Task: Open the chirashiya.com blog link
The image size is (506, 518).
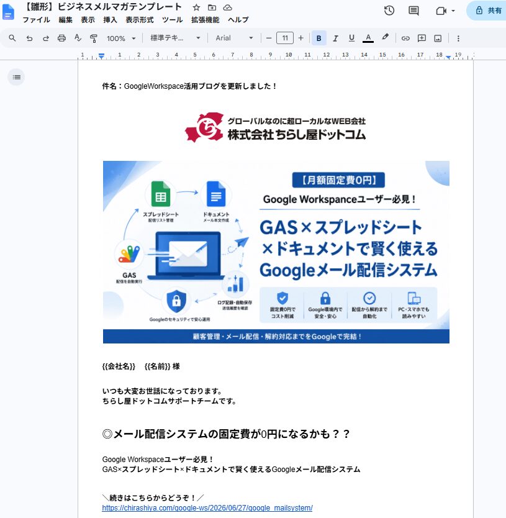Action: point(207,508)
